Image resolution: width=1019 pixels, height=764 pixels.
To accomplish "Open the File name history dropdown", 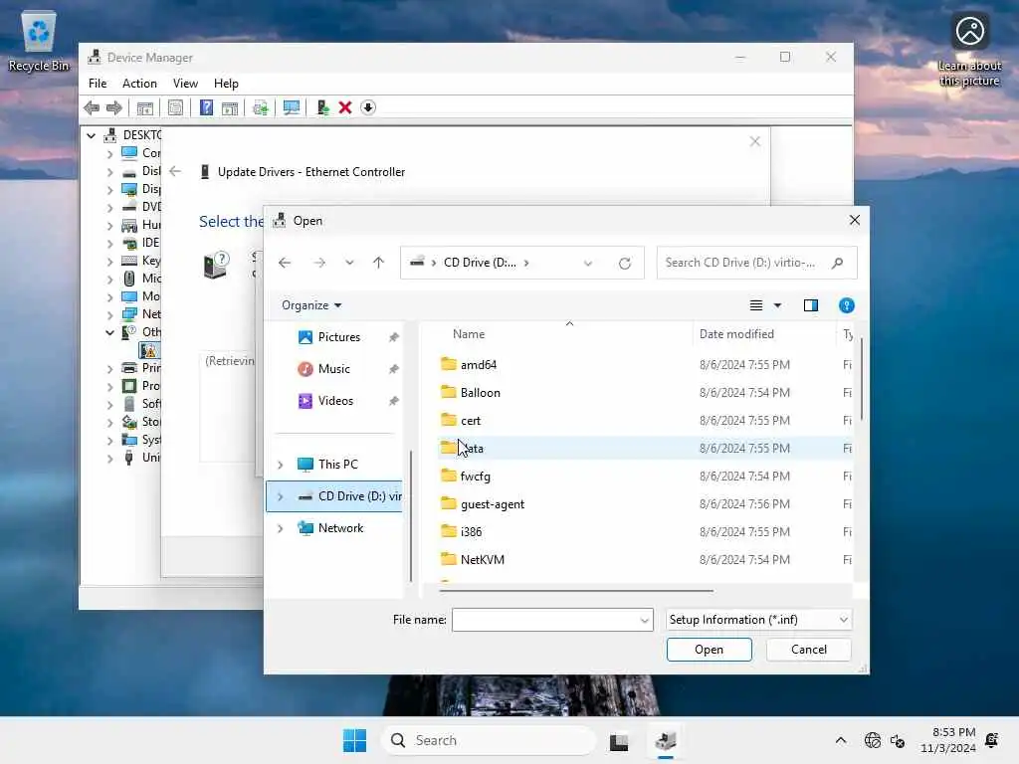I will tap(644, 620).
